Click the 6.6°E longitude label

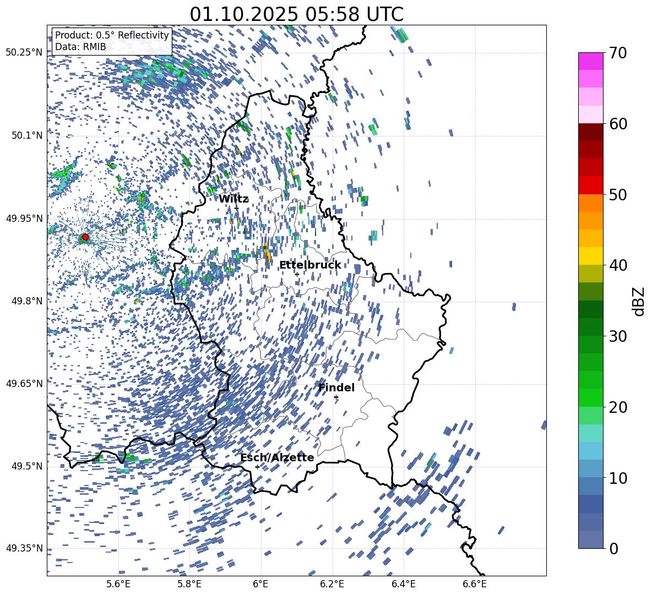tap(475, 585)
